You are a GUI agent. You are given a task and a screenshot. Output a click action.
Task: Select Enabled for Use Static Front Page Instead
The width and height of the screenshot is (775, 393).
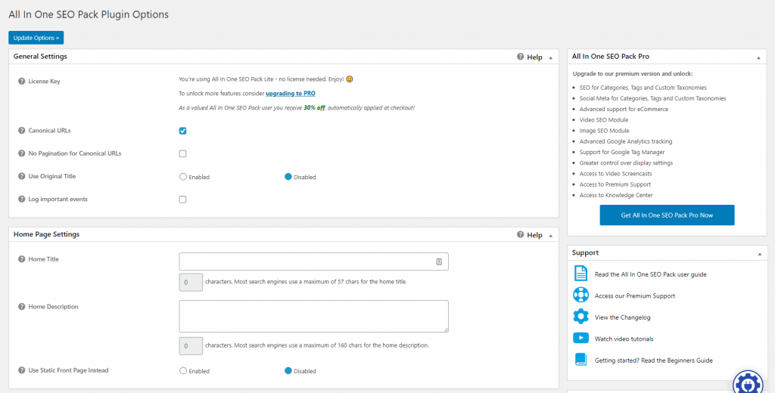183,371
